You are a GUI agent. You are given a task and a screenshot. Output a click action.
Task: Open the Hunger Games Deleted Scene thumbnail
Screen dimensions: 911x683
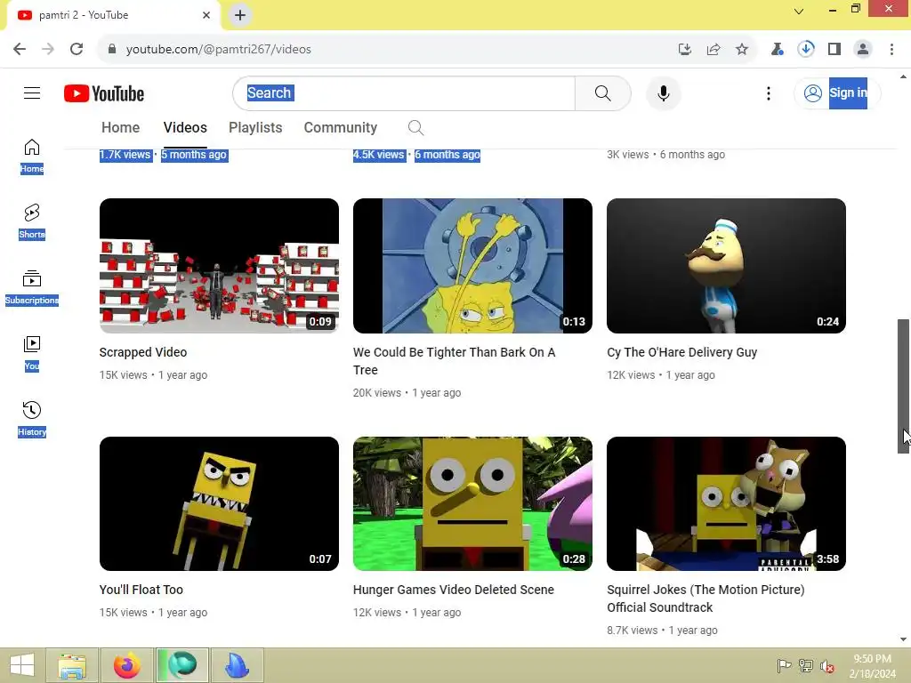tap(472, 503)
